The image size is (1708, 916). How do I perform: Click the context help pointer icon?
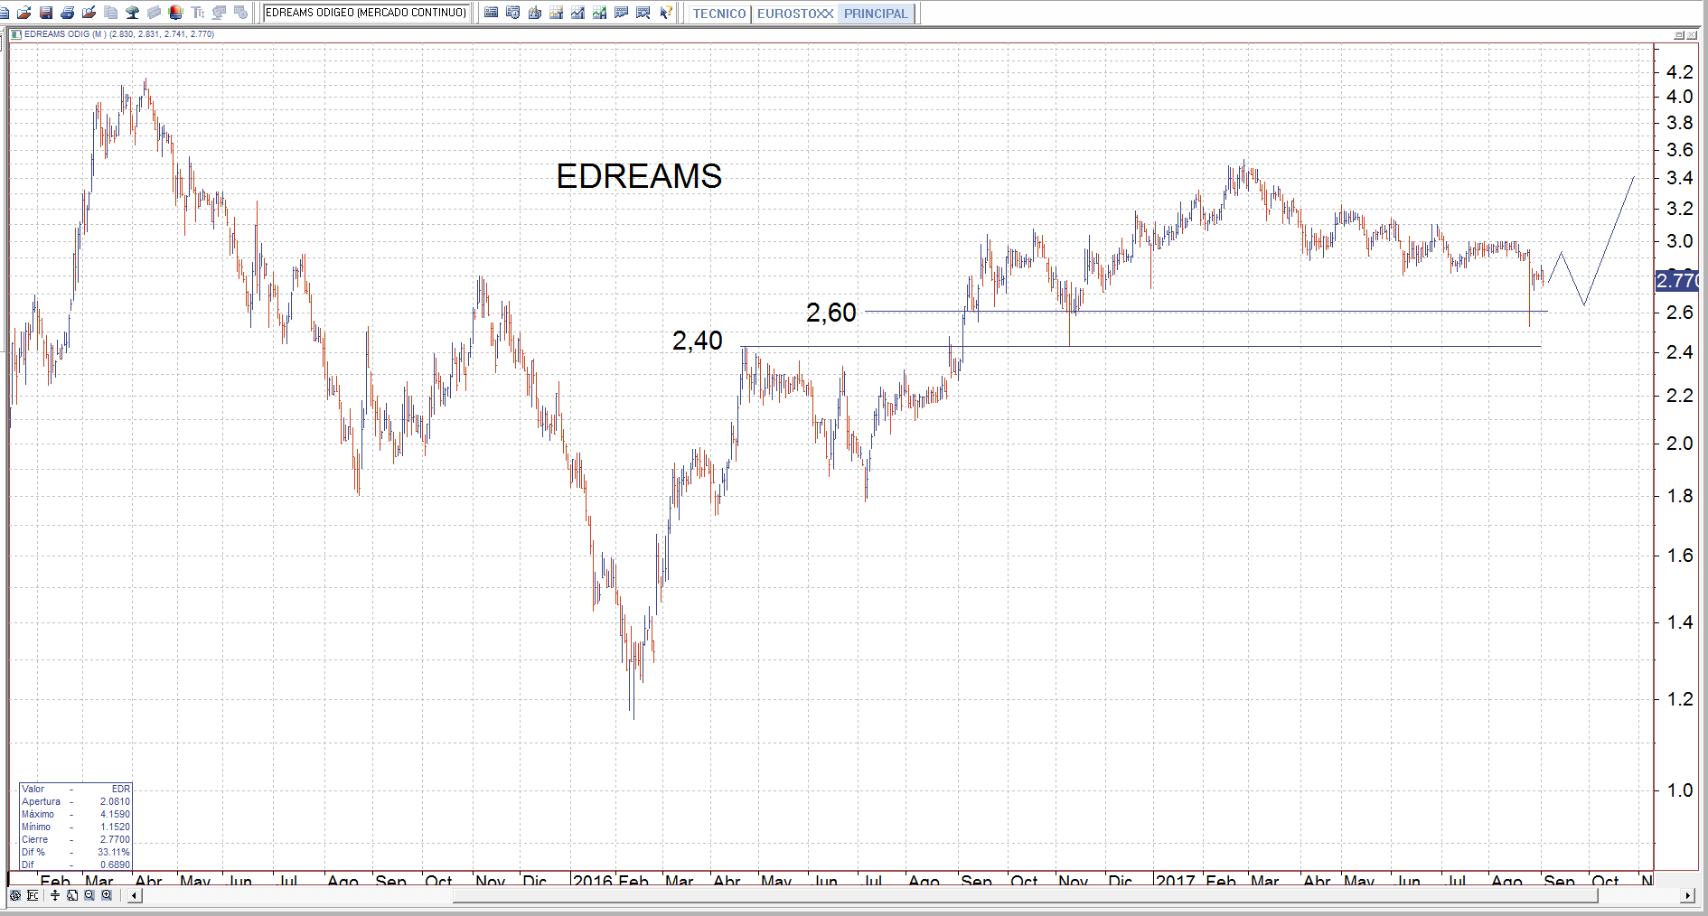666,13
